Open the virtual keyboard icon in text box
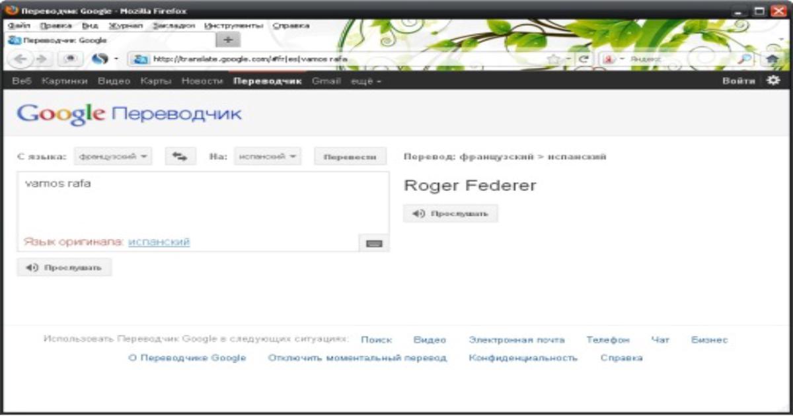 point(374,244)
